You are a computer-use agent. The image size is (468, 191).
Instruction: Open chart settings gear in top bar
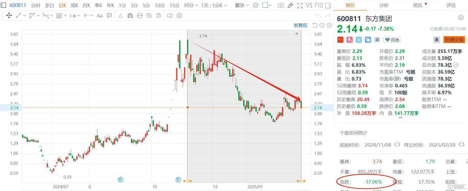255,5
